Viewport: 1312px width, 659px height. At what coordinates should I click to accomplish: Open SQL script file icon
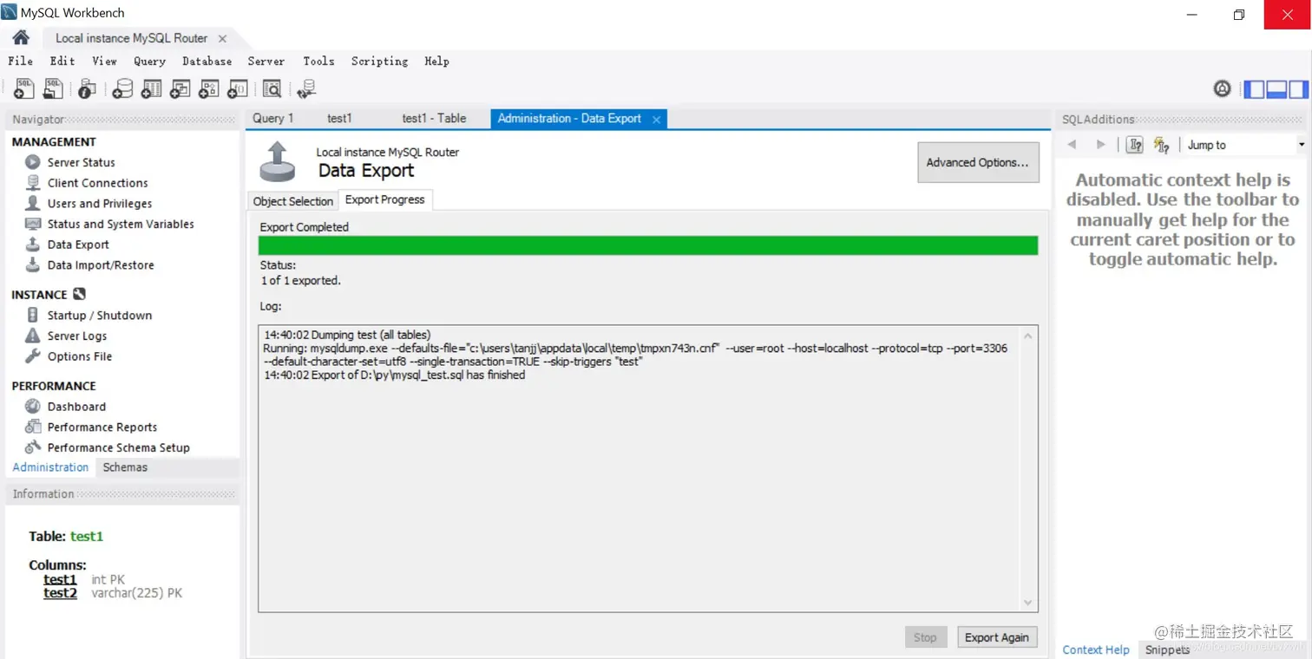pyautogui.click(x=53, y=88)
